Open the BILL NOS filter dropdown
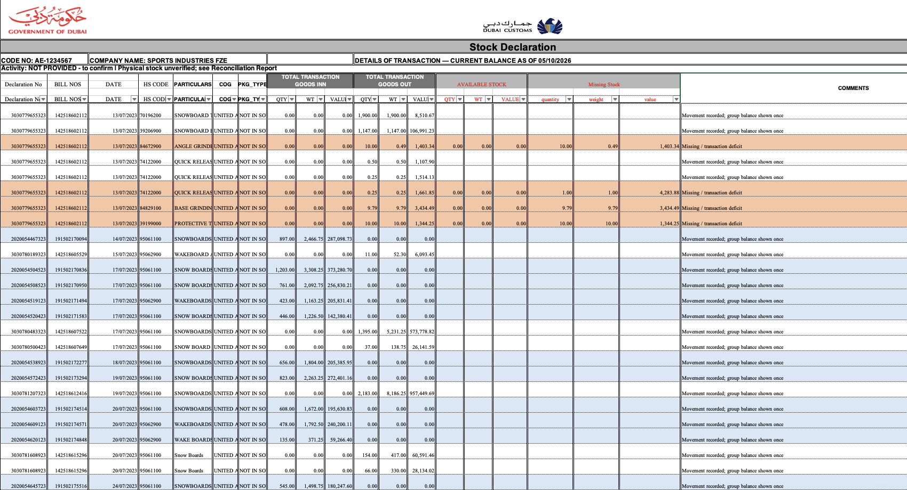 (x=84, y=99)
